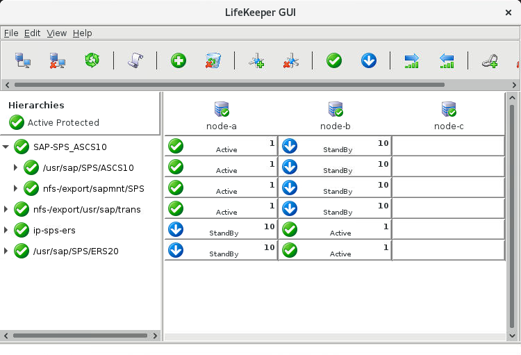Click the hierarchy panel scrollbar right arrow

click(155, 336)
